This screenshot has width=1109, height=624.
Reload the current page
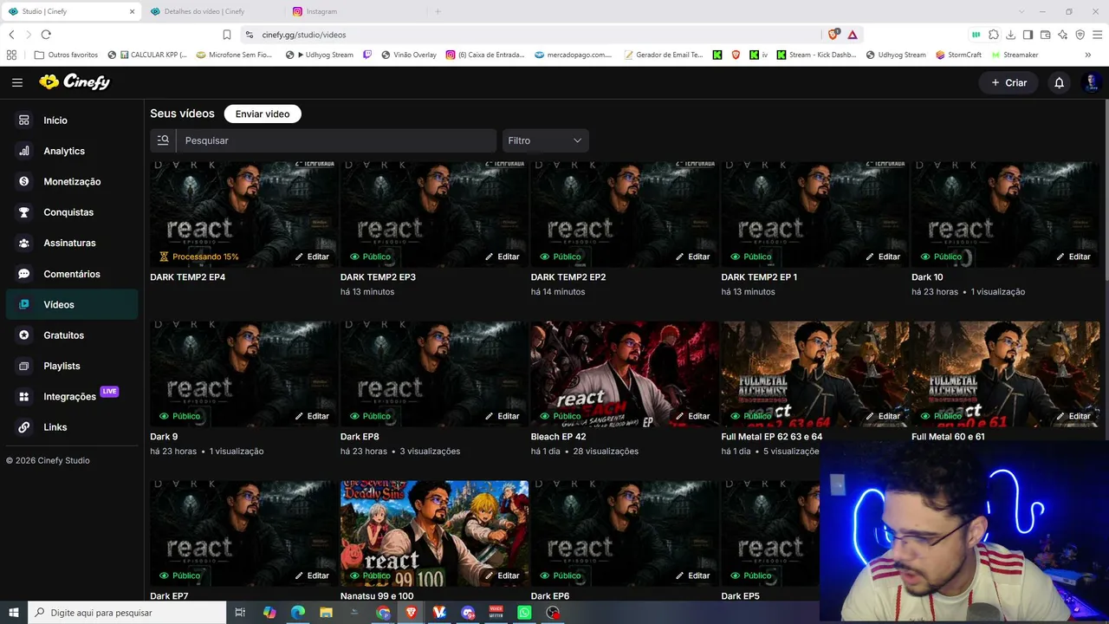click(x=46, y=35)
